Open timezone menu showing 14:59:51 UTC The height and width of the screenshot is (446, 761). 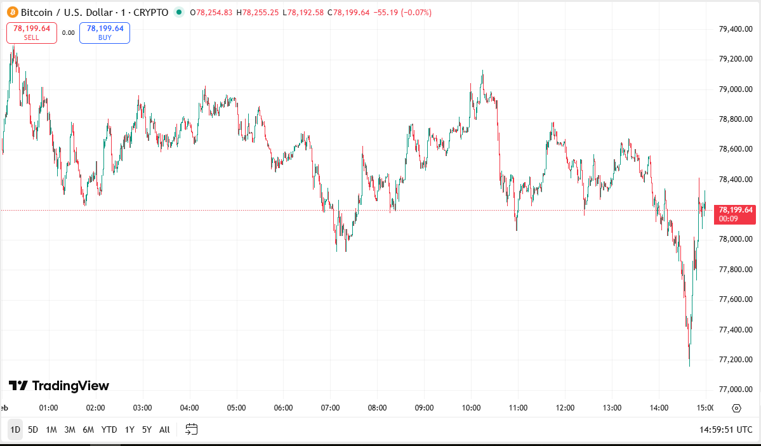coord(726,430)
